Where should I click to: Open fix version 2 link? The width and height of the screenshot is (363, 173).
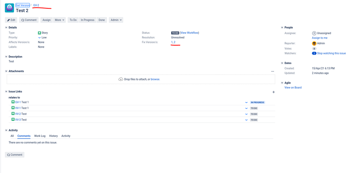click(174, 42)
